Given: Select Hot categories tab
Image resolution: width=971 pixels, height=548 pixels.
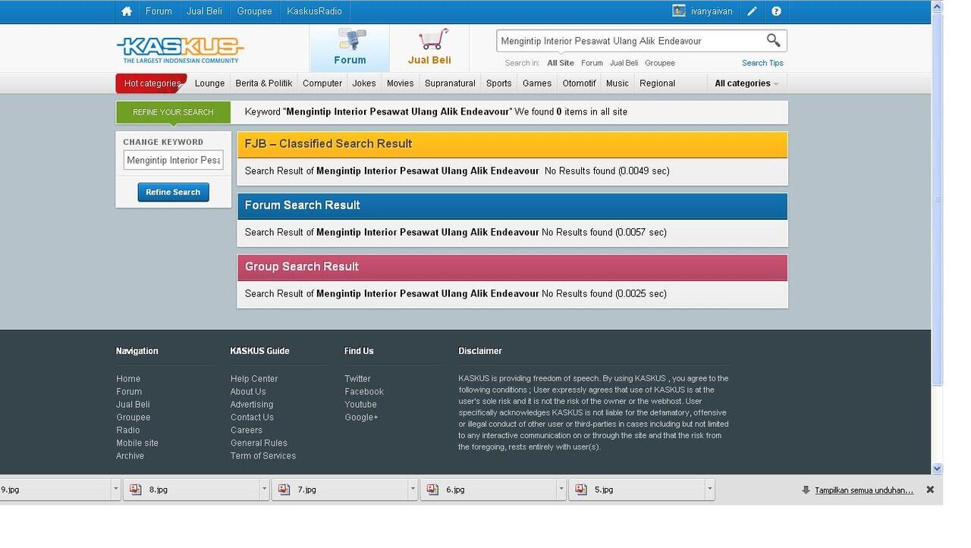Looking at the screenshot, I should (x=152, y=83).
